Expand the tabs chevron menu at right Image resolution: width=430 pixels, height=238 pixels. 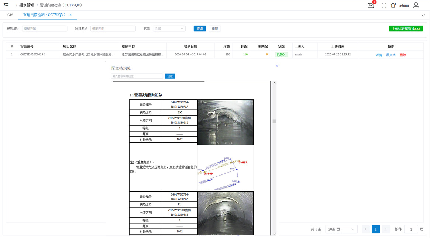[423, 16]
